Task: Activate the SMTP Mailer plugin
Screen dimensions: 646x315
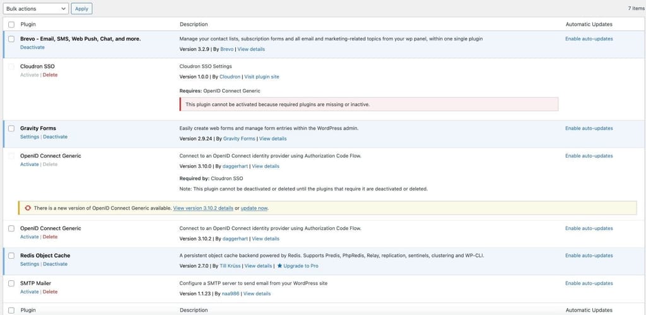Action: [29, 292]
